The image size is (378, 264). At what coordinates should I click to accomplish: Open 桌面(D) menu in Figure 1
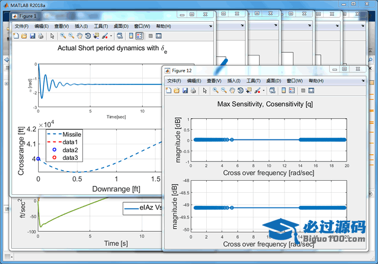coord(121,26)
